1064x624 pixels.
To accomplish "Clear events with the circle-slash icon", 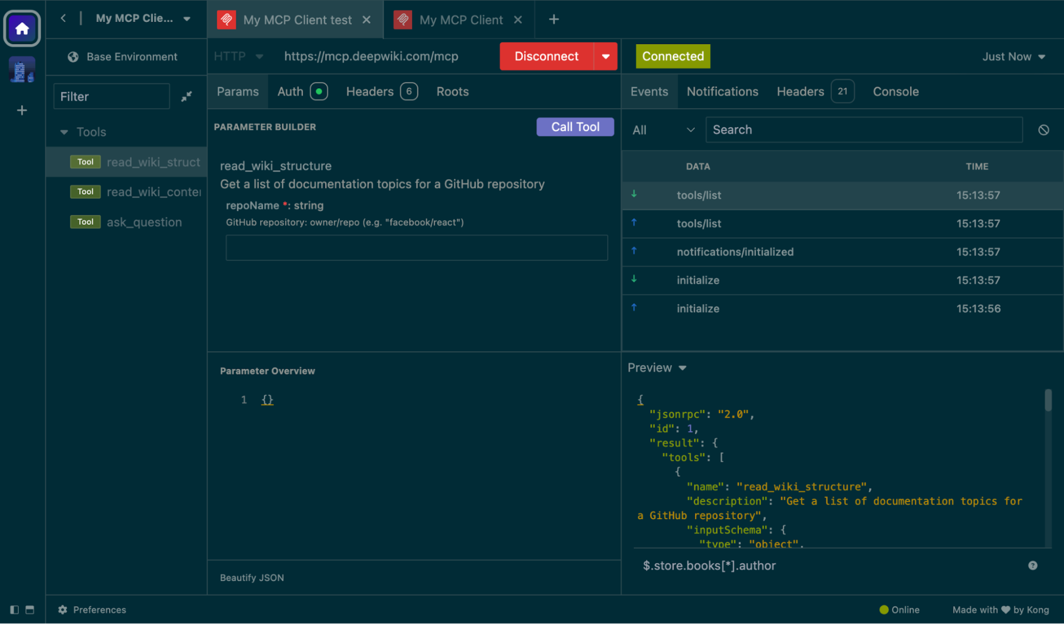I will (1043, 130).
